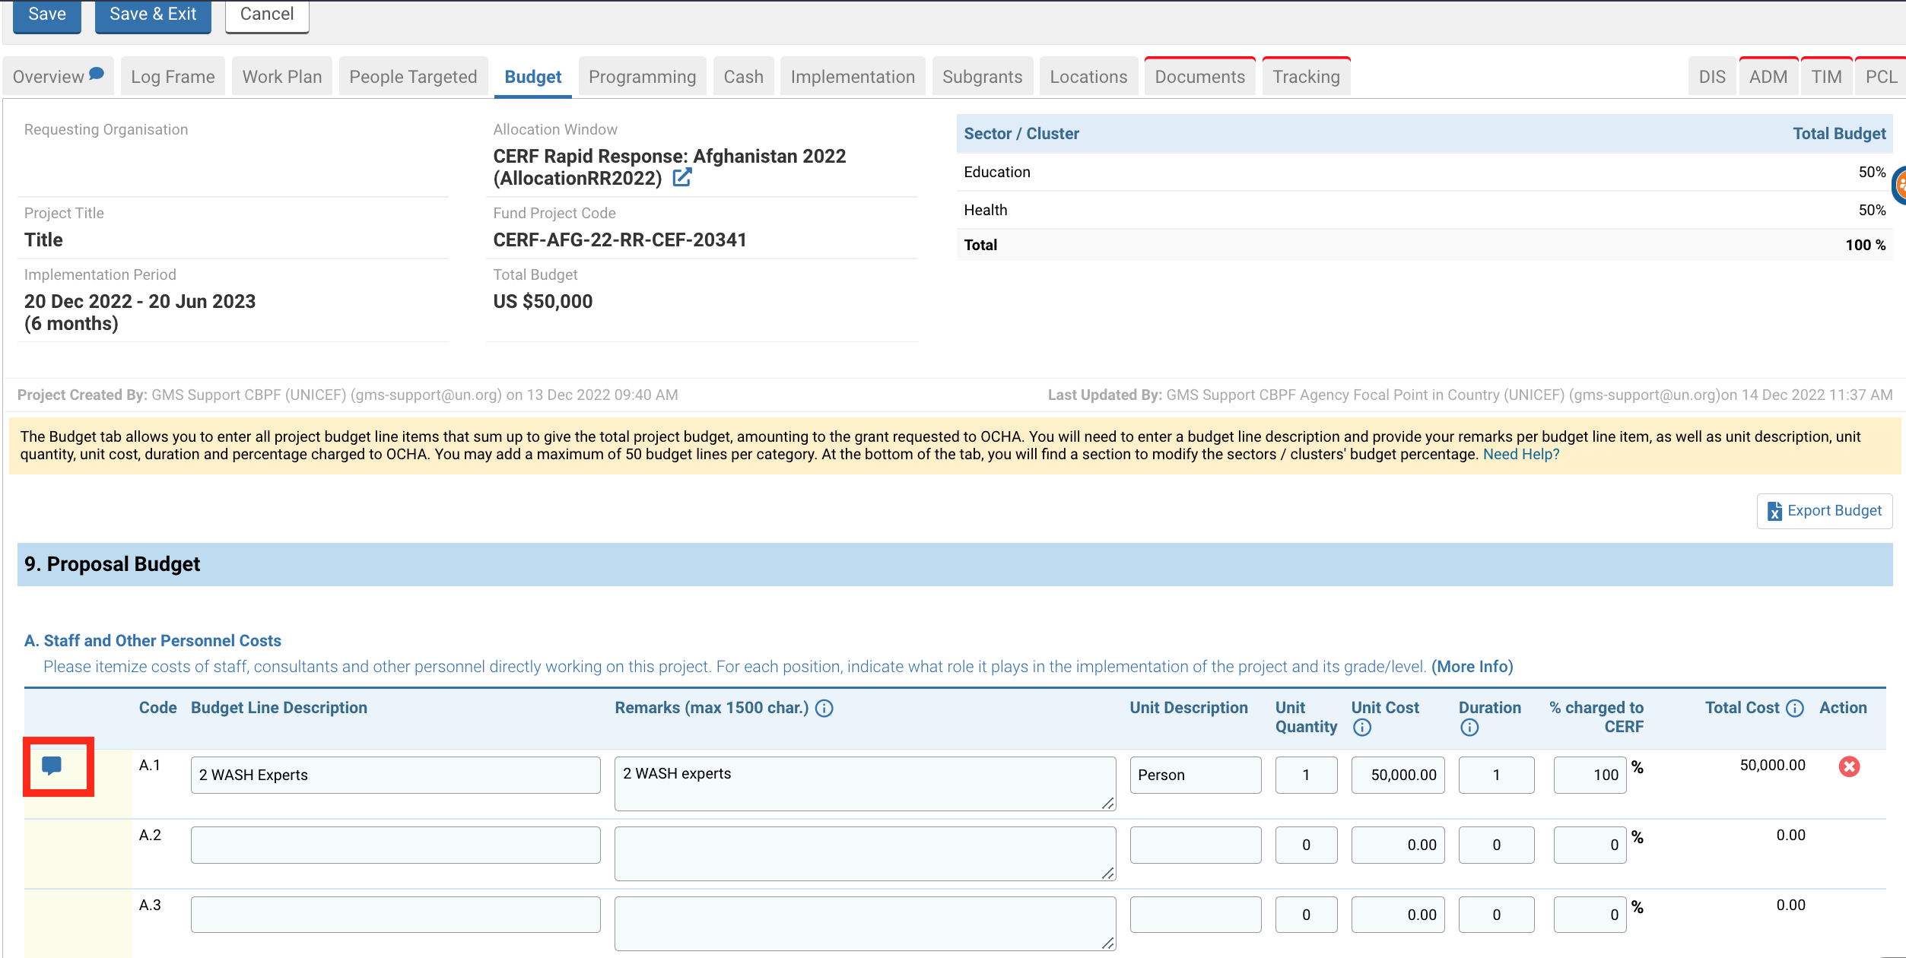Click the A.2 Budget Line Description field
The width and height of the screenshot is (1906, 958).
coord(395,845)
